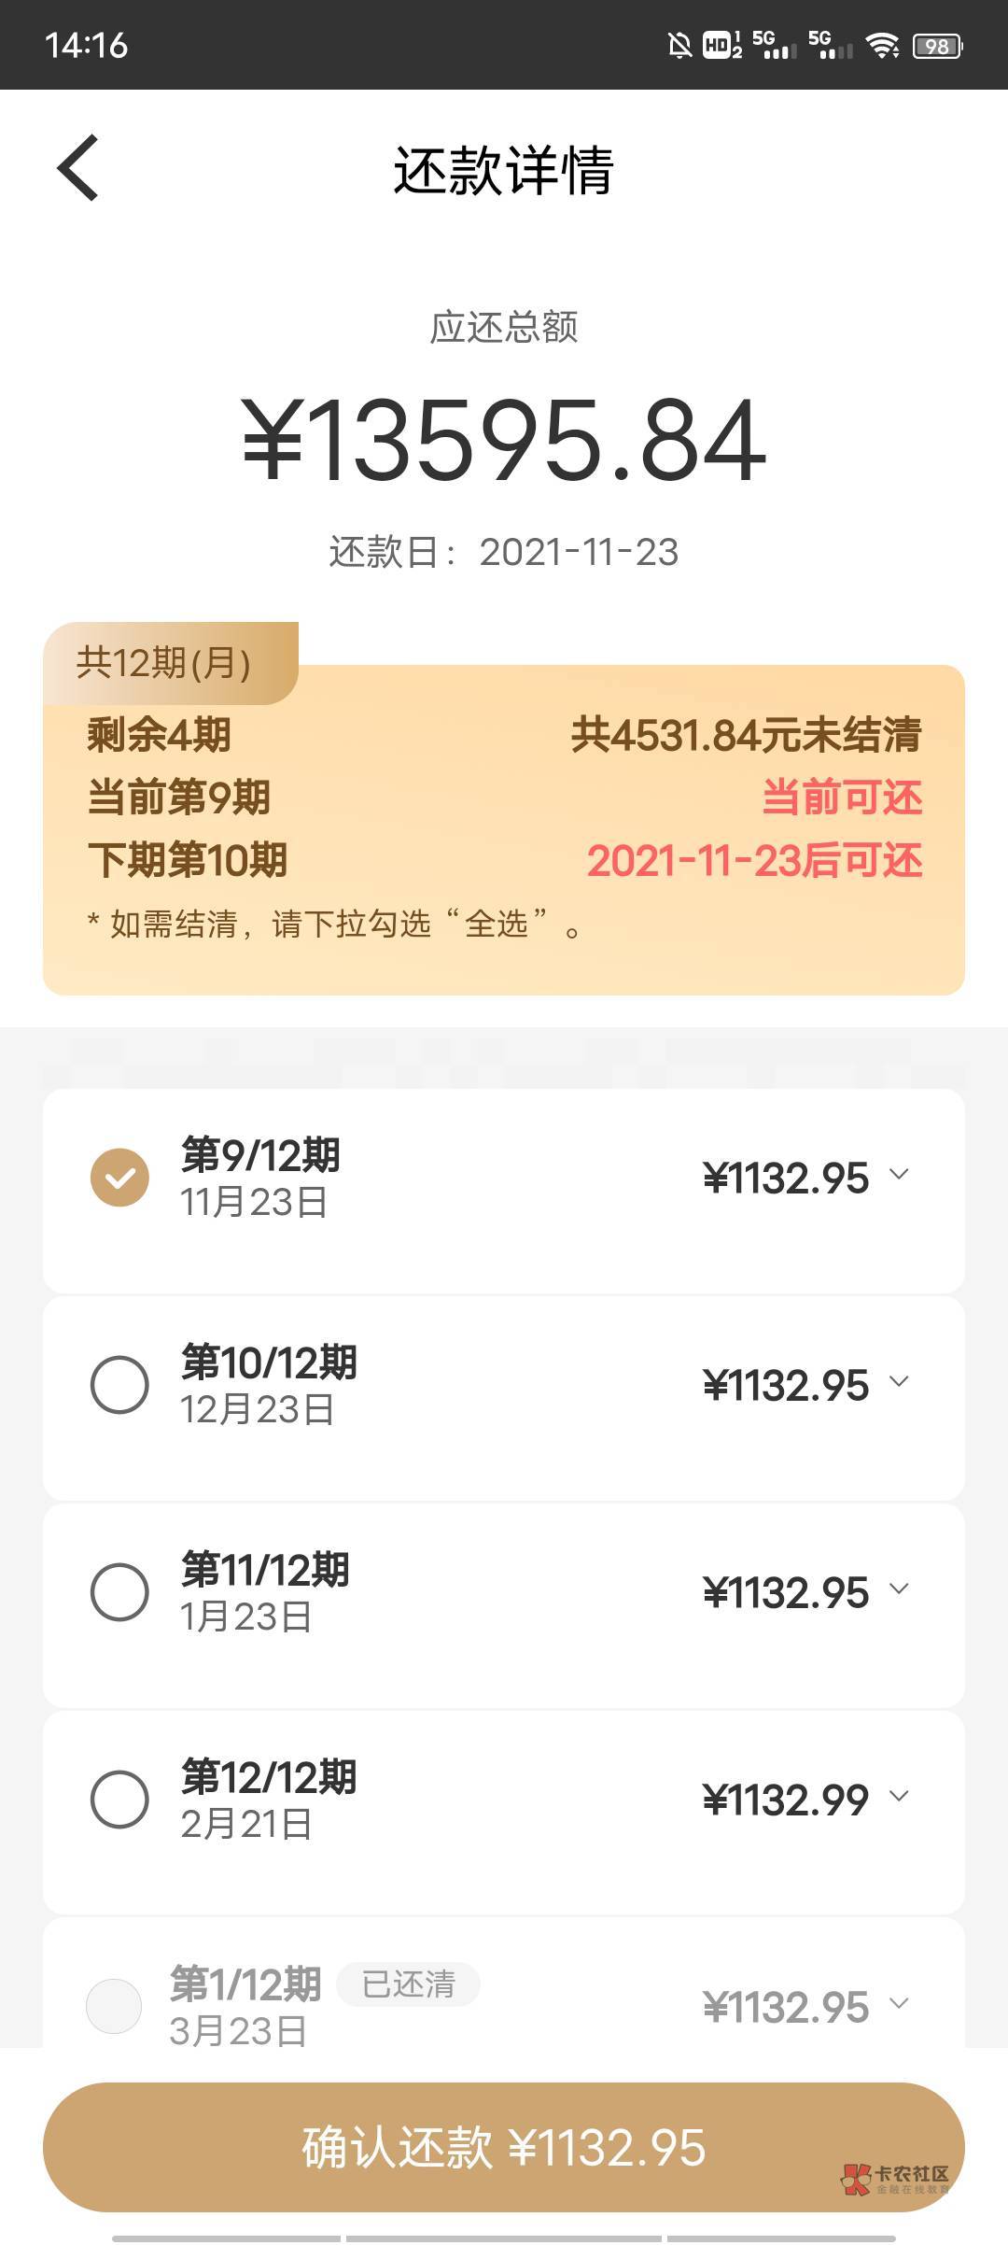
Task: Select installment 10/12 radio circle
Action: tap(119, 1384)
